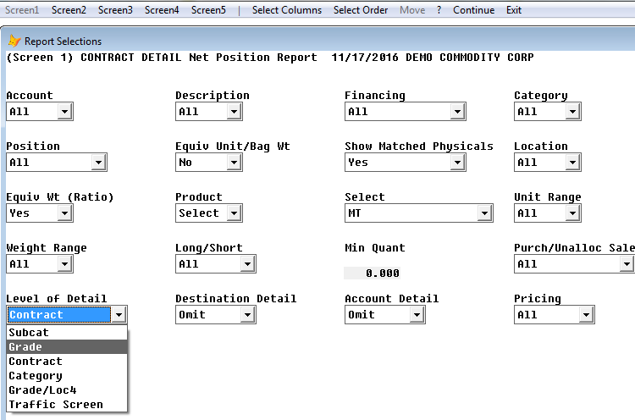Open the Show Matched Physicals dropdown
Image resolution: width=635 pixels, height=420 pixels.
click(457, 163)
